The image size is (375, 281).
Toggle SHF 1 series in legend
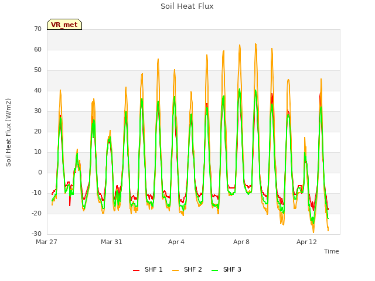pos(148,269)
